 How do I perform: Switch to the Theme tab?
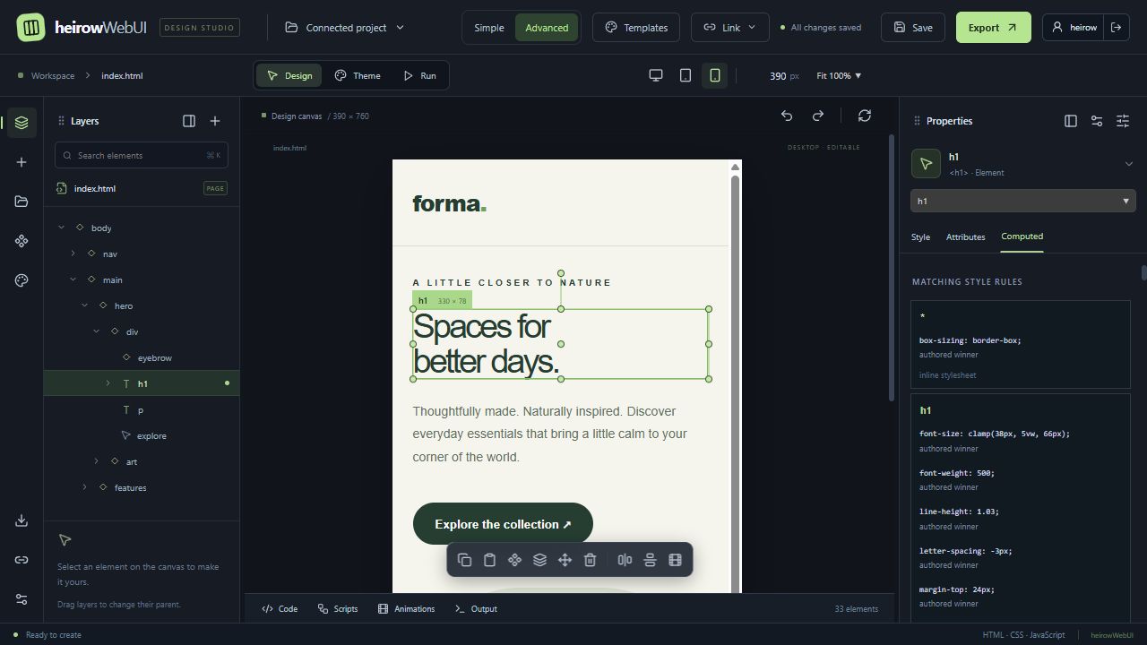[x=358, y=75]
